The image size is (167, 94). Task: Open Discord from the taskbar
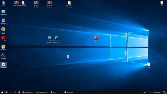coord(19,92)
